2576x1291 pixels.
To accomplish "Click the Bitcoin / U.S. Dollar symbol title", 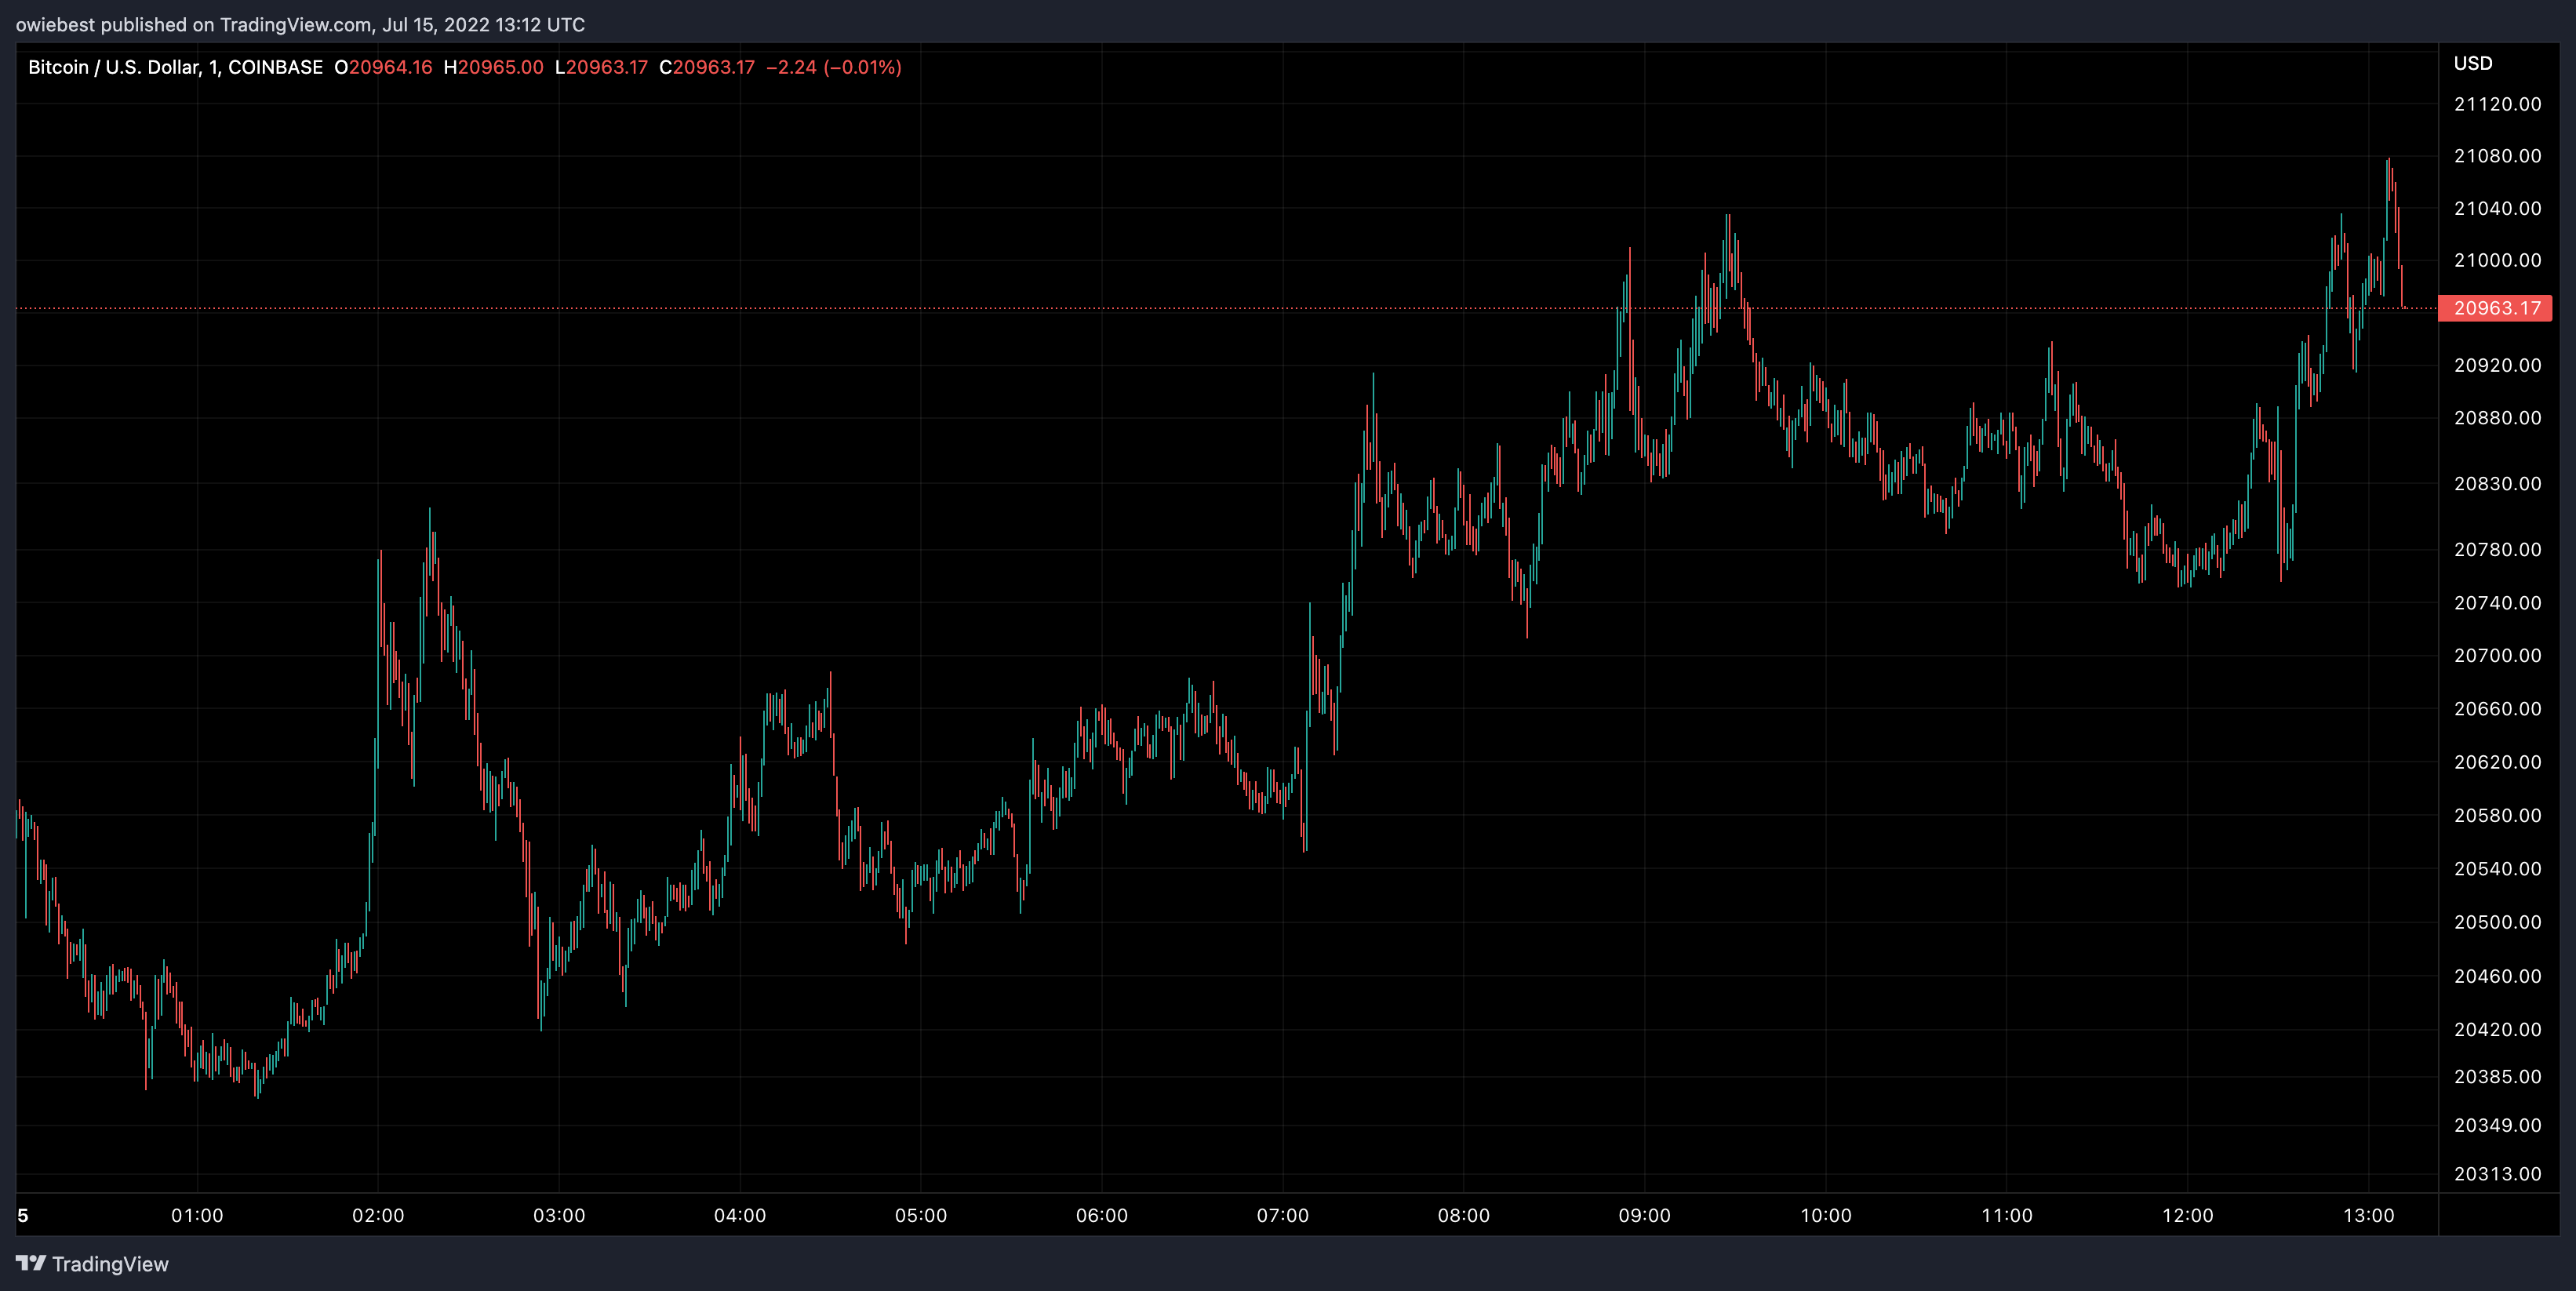I will 175,67.
